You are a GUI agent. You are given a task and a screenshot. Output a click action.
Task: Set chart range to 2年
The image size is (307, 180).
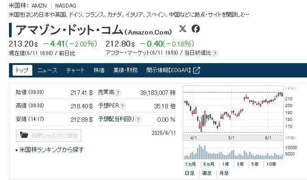coord(240,164)
